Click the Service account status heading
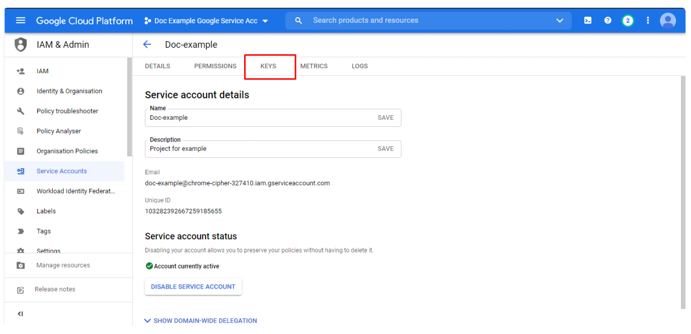Screen dimensions: 691x334 (x=191, y=236)
